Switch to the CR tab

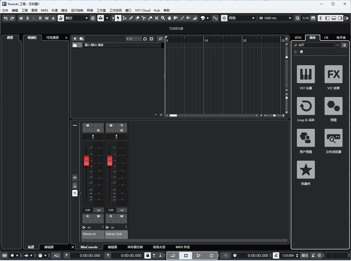tap(326, 37)
